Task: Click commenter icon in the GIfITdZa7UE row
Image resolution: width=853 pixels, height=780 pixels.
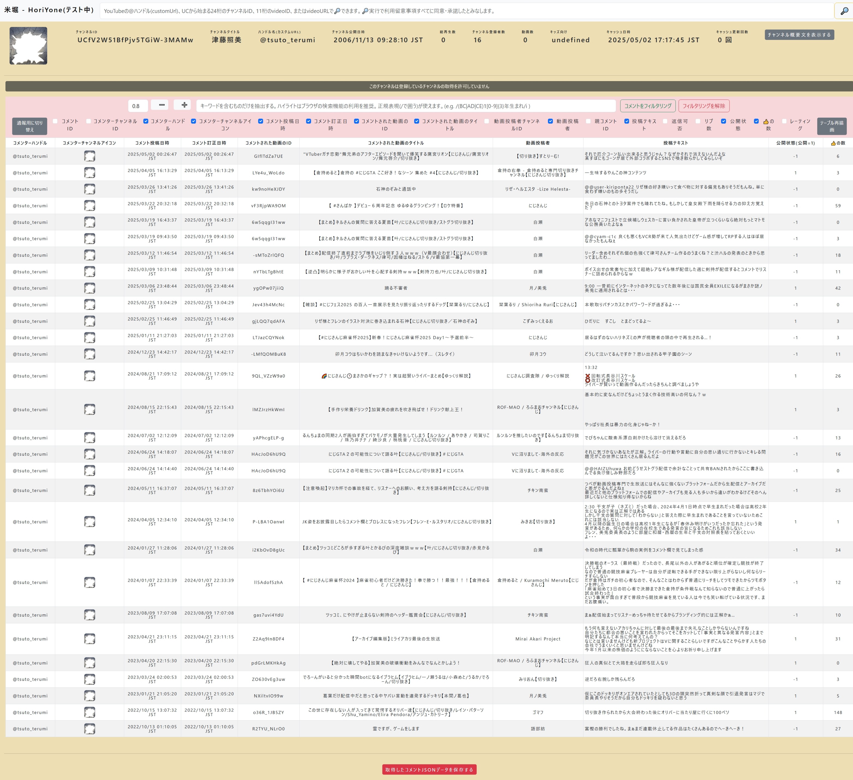Action: point(89,156)
